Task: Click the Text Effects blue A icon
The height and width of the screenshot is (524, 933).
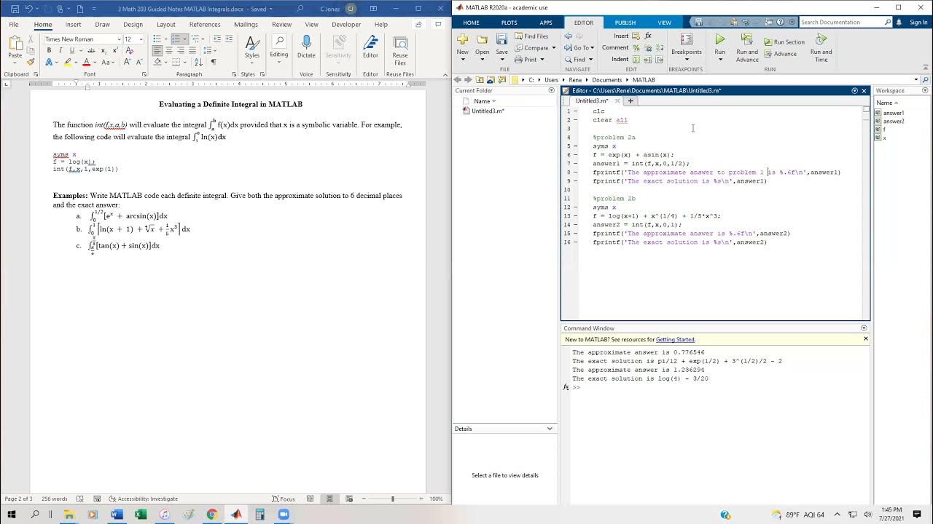Action: point(50,62)
